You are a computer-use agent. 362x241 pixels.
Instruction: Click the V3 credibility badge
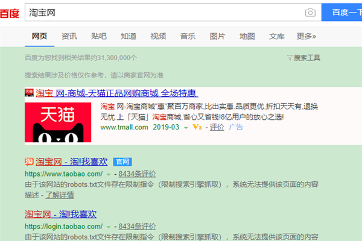(197, 127)
